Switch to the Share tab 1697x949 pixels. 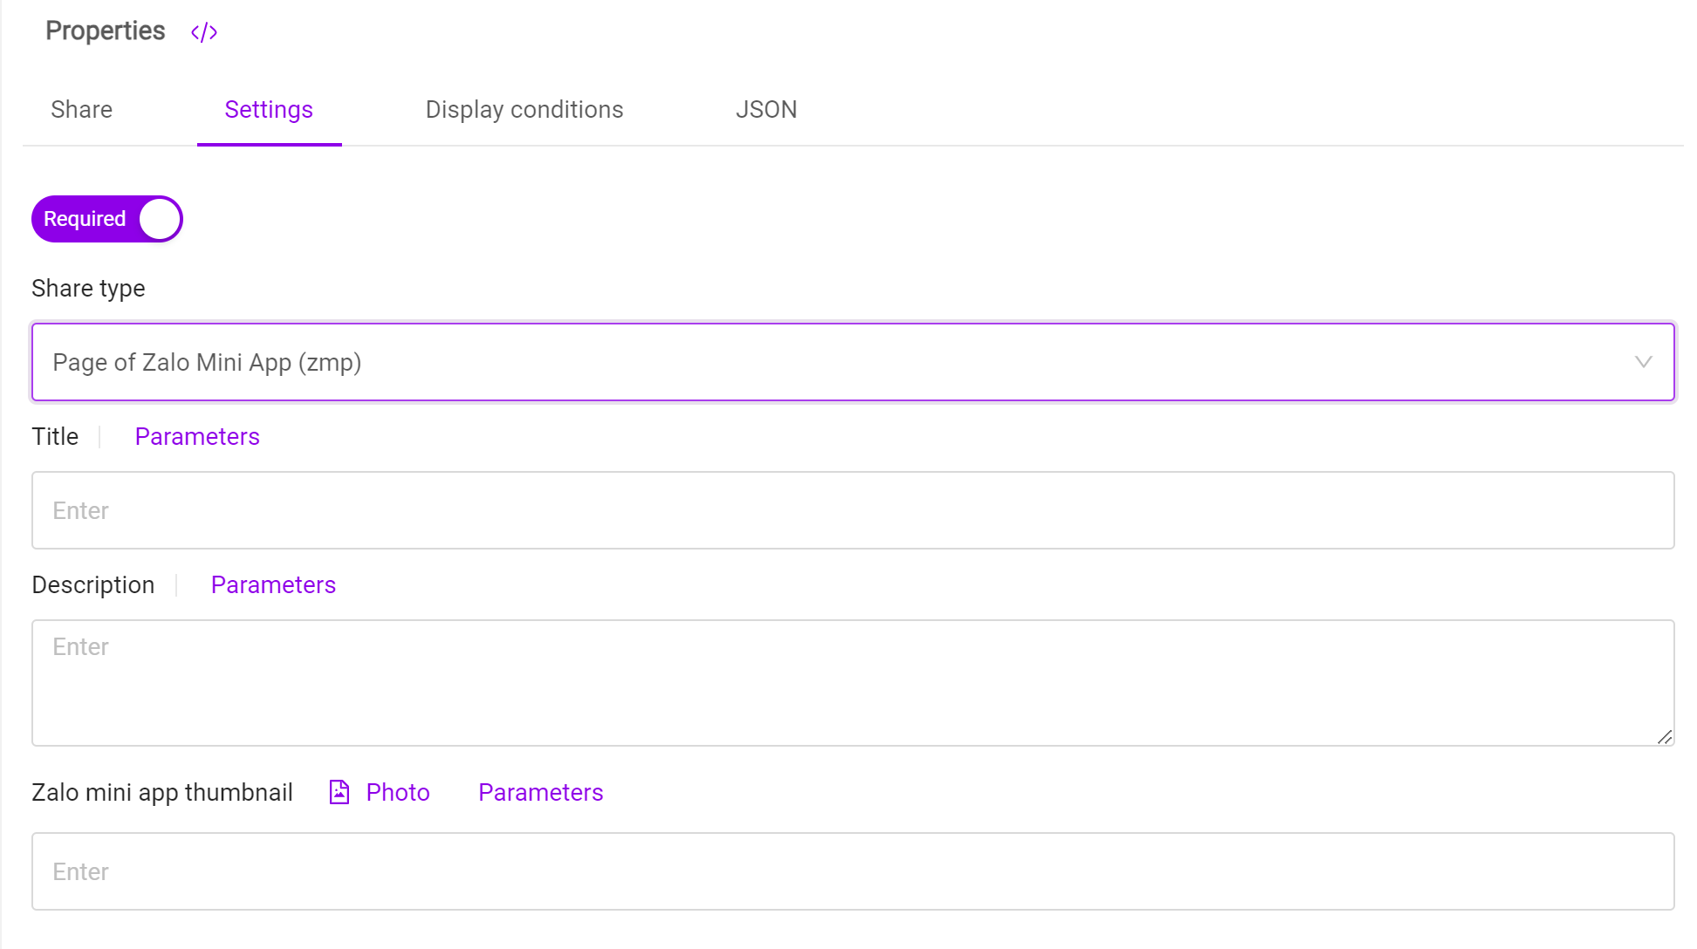click(82, 110)
